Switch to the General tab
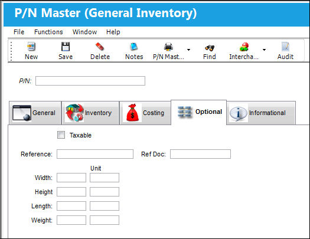This screenshot has width=310, height=239. click(35, 113)
